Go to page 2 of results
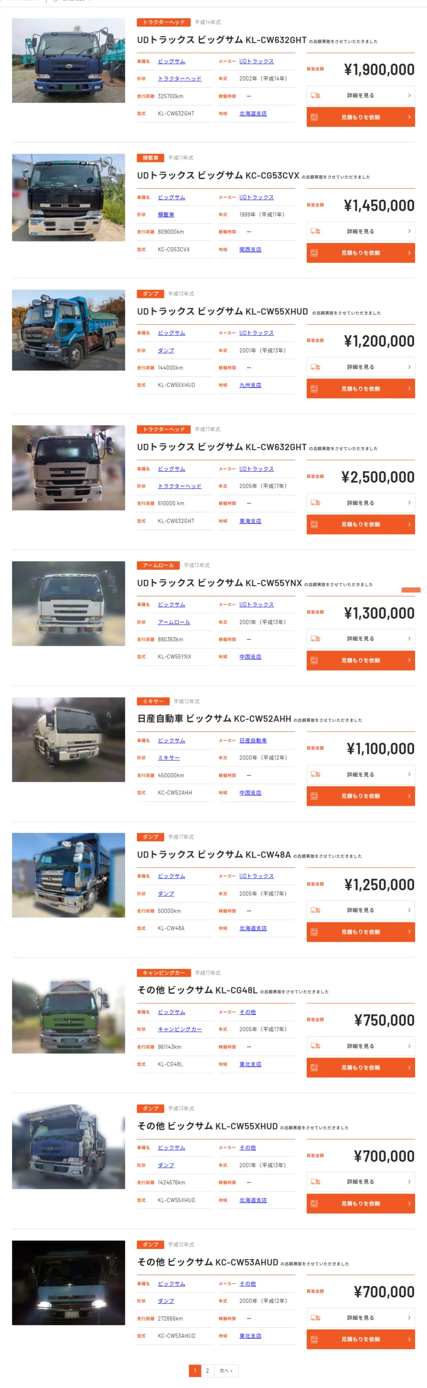Viewport: 427px width, 1388px height. (207, 1371)
